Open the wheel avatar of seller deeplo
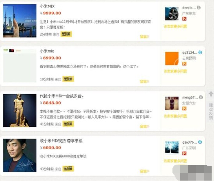The height and width of the screenshot is (181, 214). (x=172, y=14)
